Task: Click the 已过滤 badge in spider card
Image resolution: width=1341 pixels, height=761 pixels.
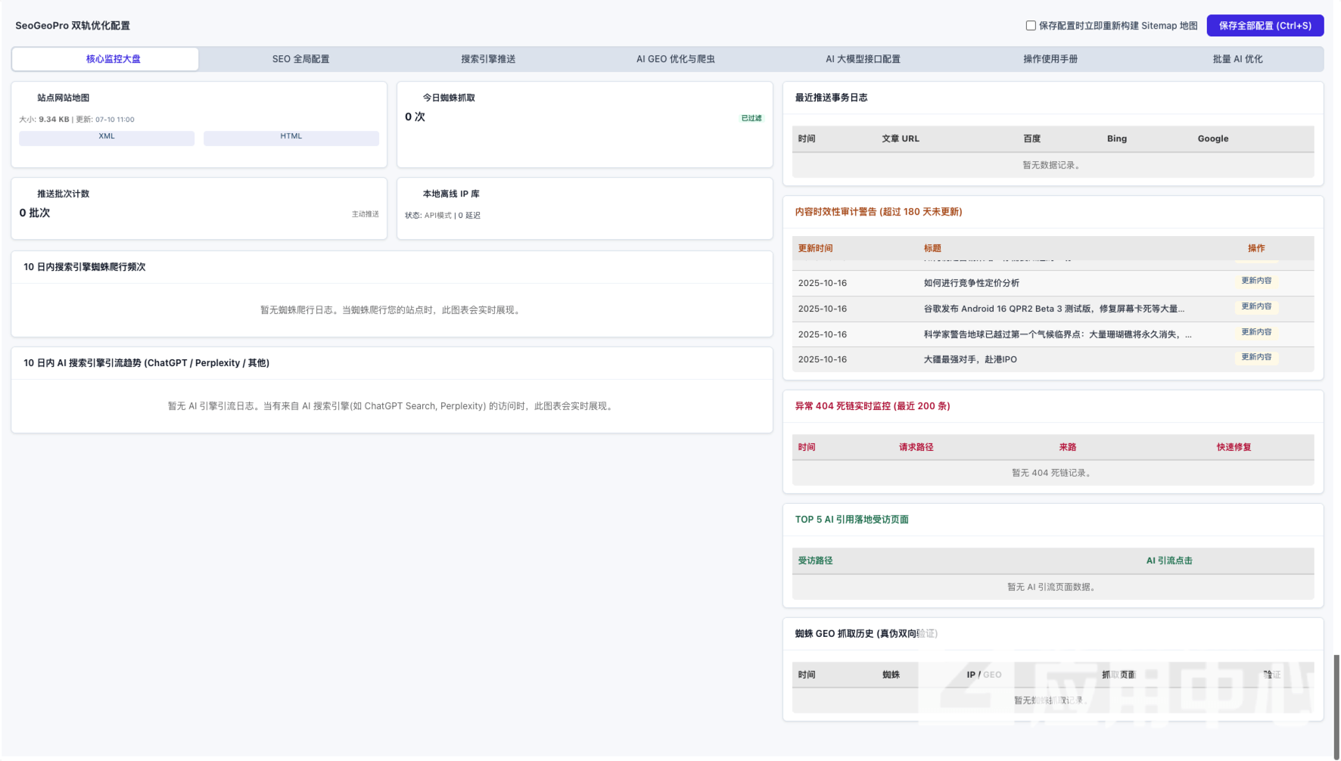Action: 751,118
